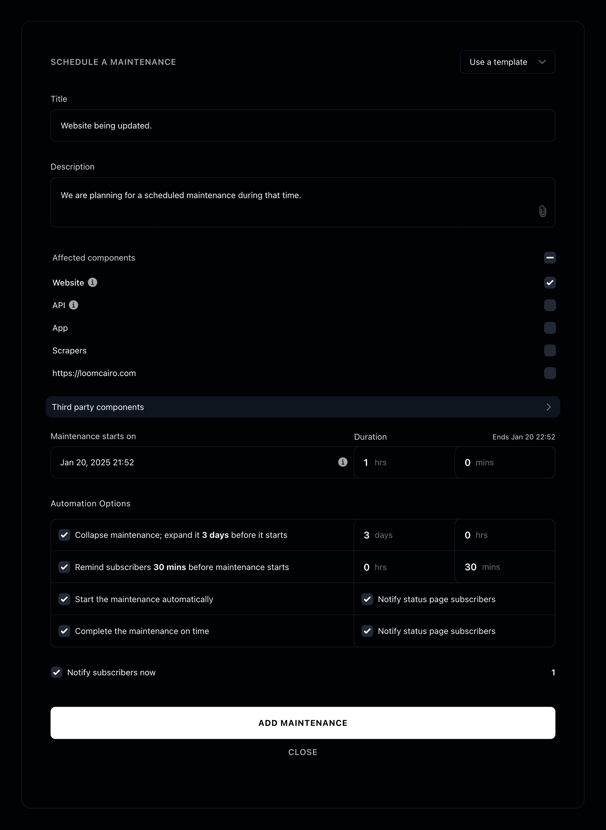Click the Add Maintenance button
Screen dimensions: 606x830
pyautogui.click(x=303, y=723)
